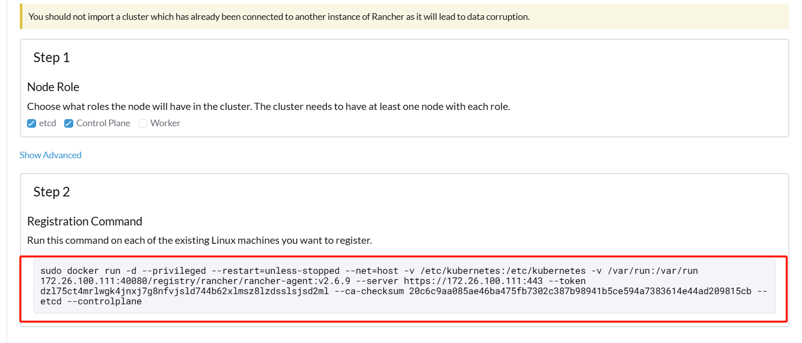Click the Step 1 heading

click(51, 58)
